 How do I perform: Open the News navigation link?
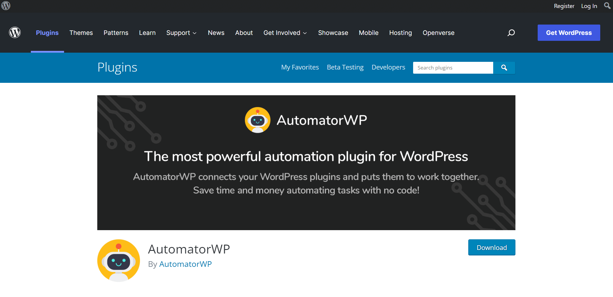[216, 33]
